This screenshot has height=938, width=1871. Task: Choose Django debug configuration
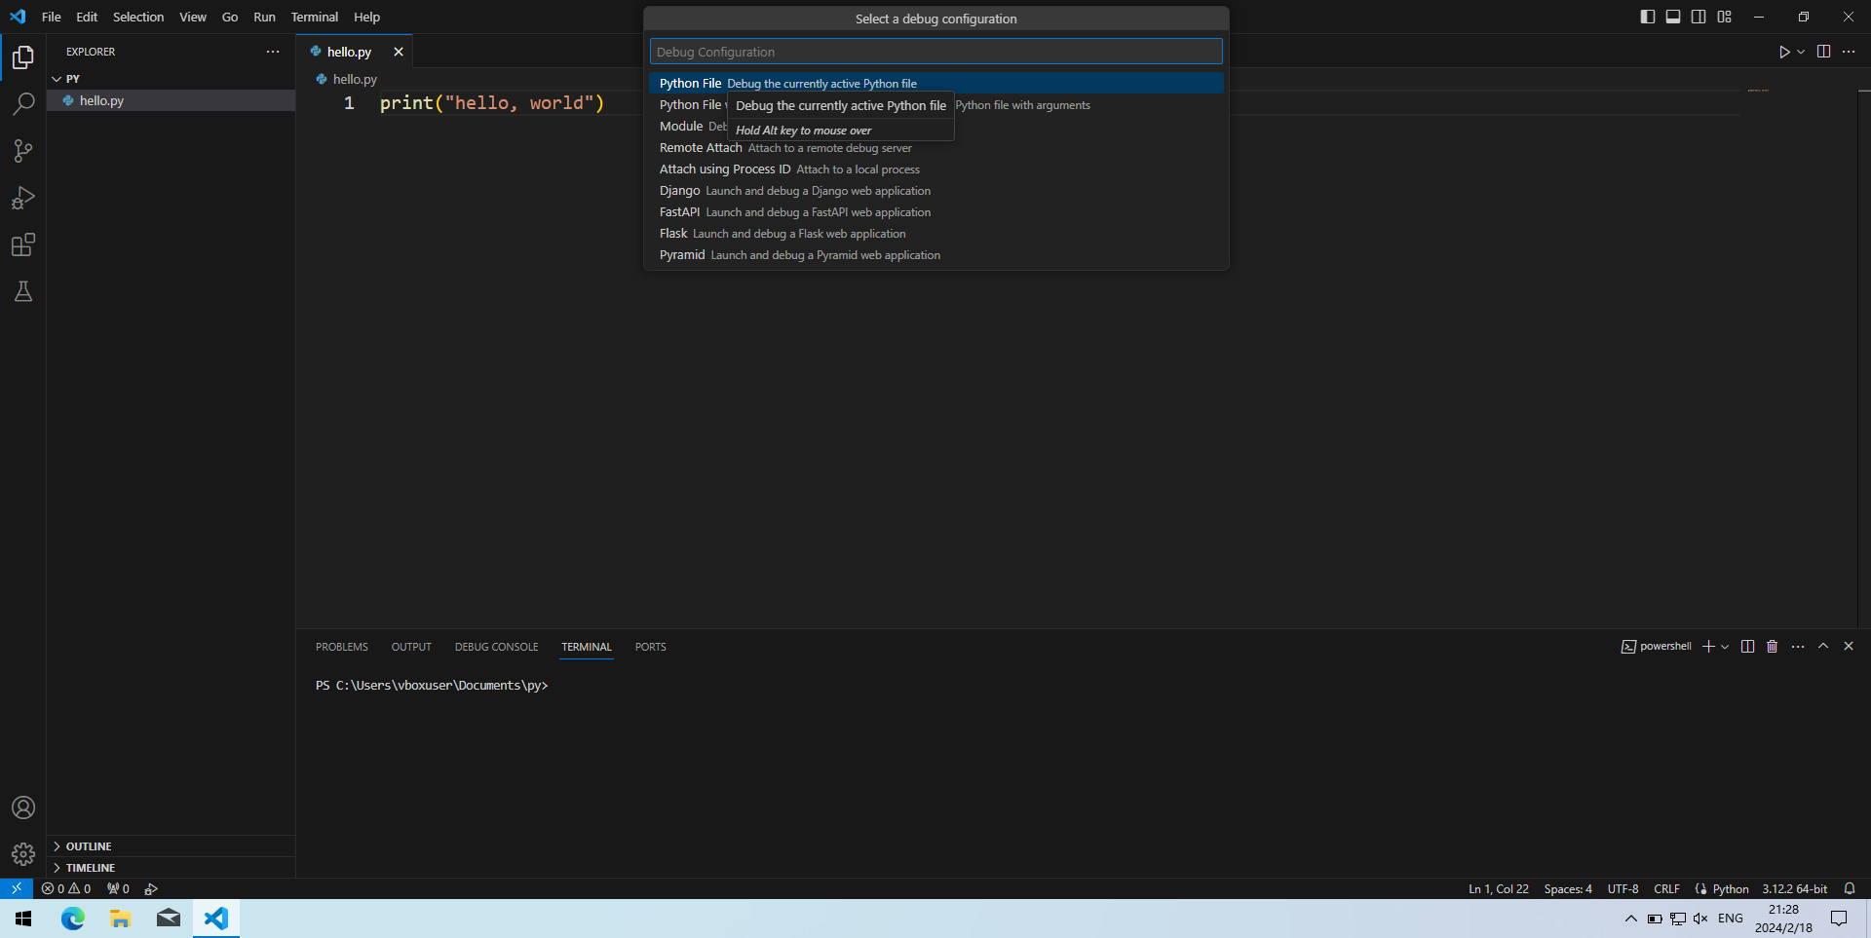click(x=935, y=191)
